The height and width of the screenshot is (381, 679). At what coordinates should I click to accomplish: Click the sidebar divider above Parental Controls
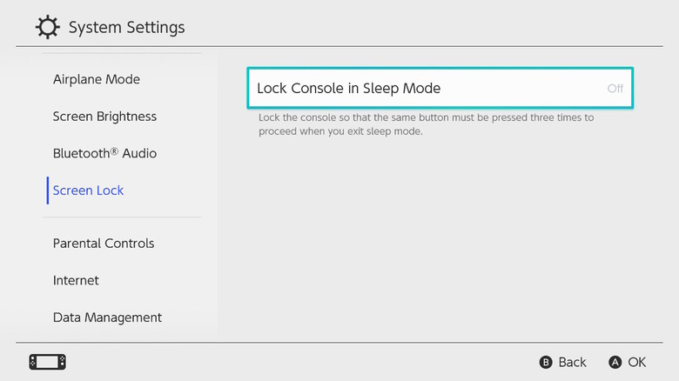(x=122, y=217)
